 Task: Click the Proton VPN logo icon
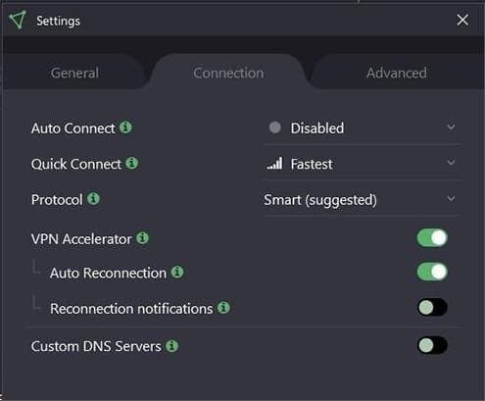pyautogui.click(x=18, y=20)
